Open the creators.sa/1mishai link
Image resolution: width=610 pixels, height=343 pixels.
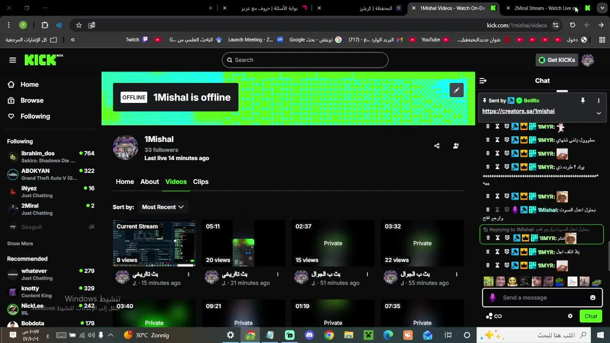[518, 111]
